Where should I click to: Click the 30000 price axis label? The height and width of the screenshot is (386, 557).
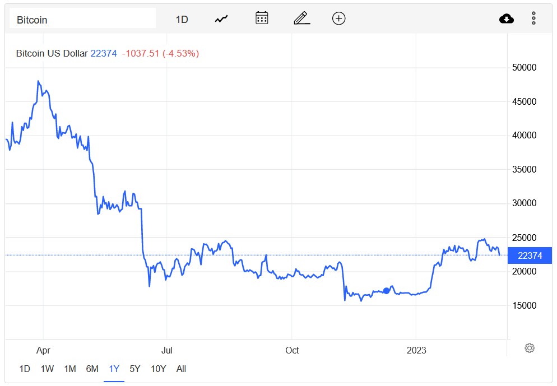(x=524, y=203)
